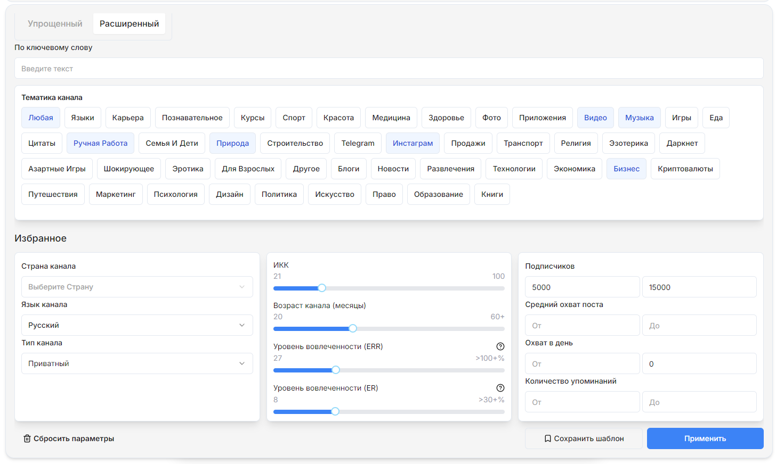Click the ERR engagement help question icon
This screenshot has width=776, height=464.
pyautogui.click(x=500, y=346)
